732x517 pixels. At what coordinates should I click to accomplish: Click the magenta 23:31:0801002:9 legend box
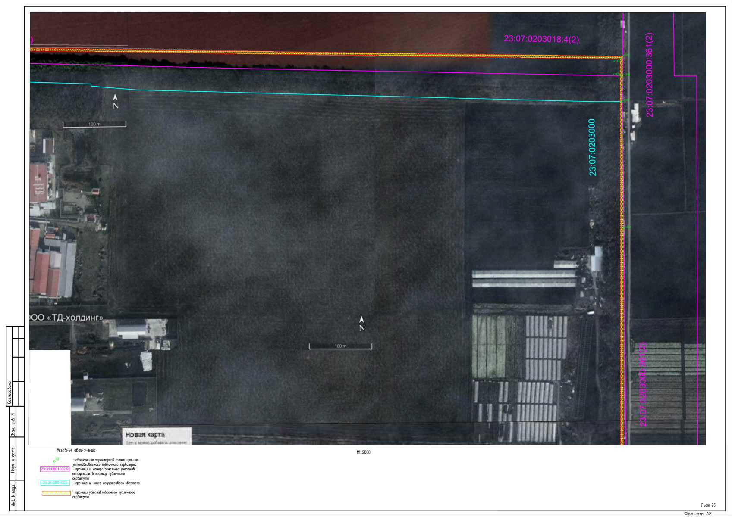coord(55,469)
